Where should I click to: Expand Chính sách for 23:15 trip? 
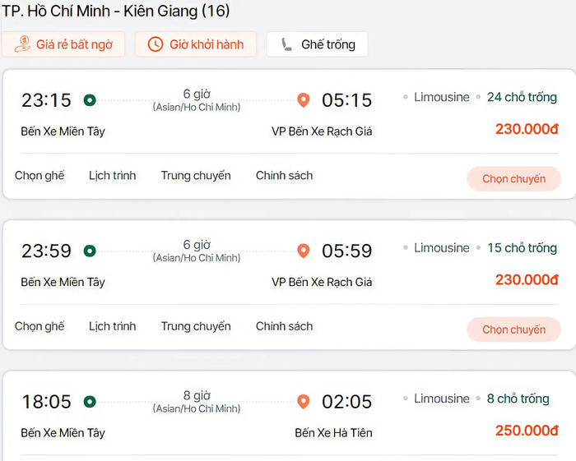(x=284, y=175)
